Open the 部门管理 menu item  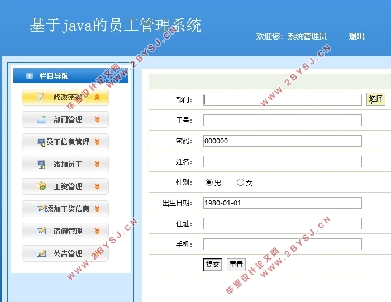coord(65,119)
